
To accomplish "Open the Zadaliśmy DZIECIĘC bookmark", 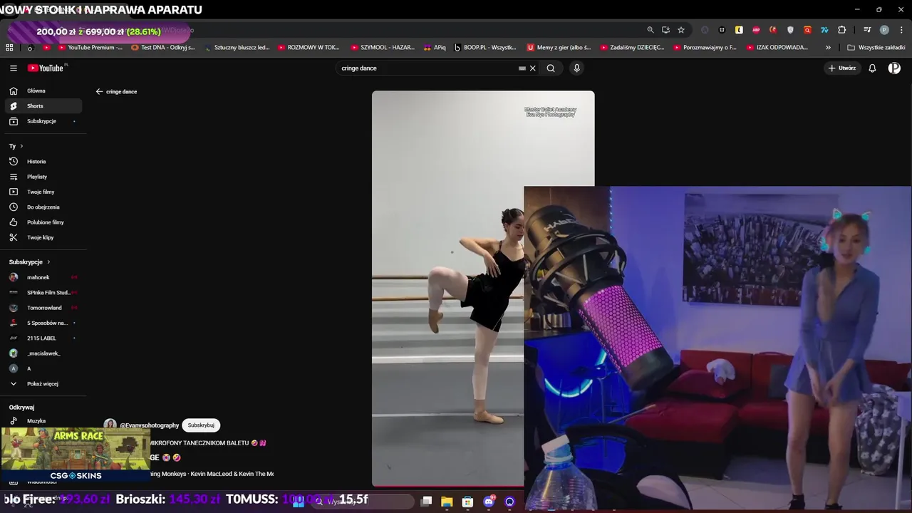I will pyautogui.click(x=632, y=48).
